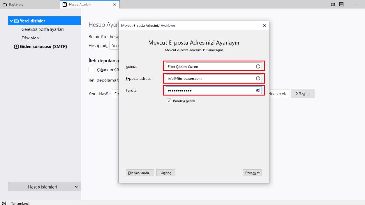Click into the Parola password field
365x205 pixels.
209,90
